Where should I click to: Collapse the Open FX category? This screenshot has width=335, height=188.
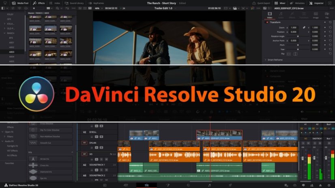click(2, 132)
